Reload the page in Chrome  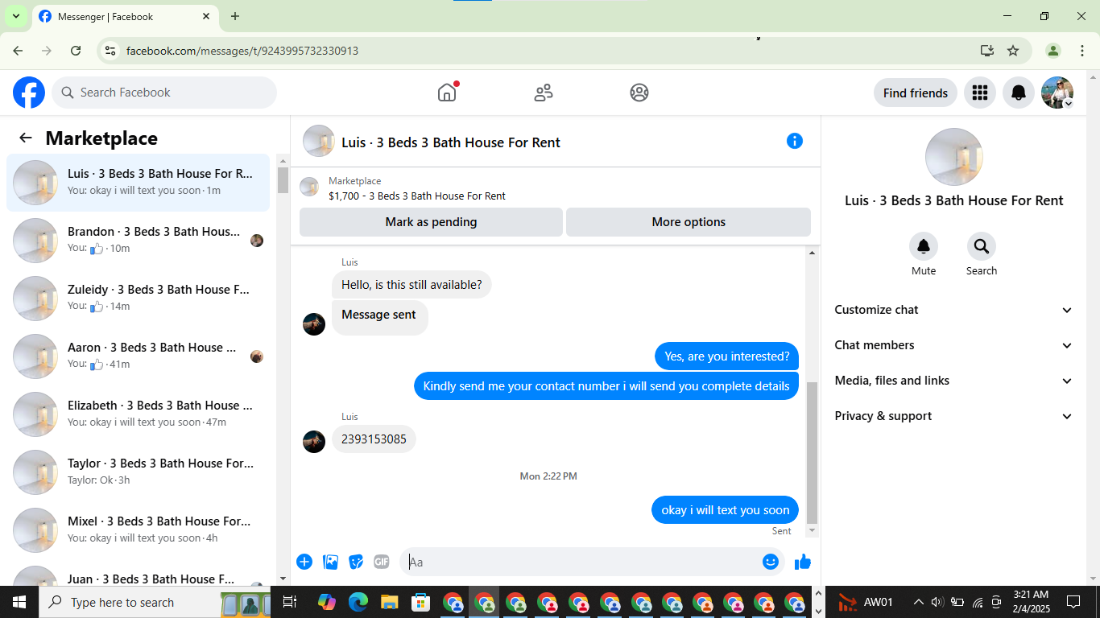click(76, 51)
